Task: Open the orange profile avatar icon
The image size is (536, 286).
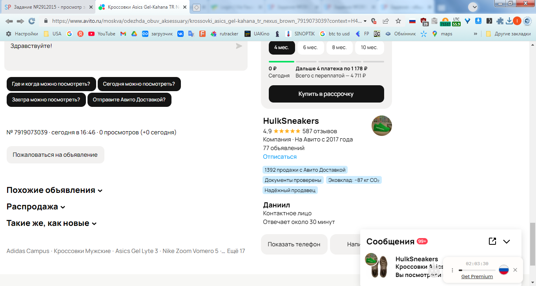Action: tap(517, 21)
